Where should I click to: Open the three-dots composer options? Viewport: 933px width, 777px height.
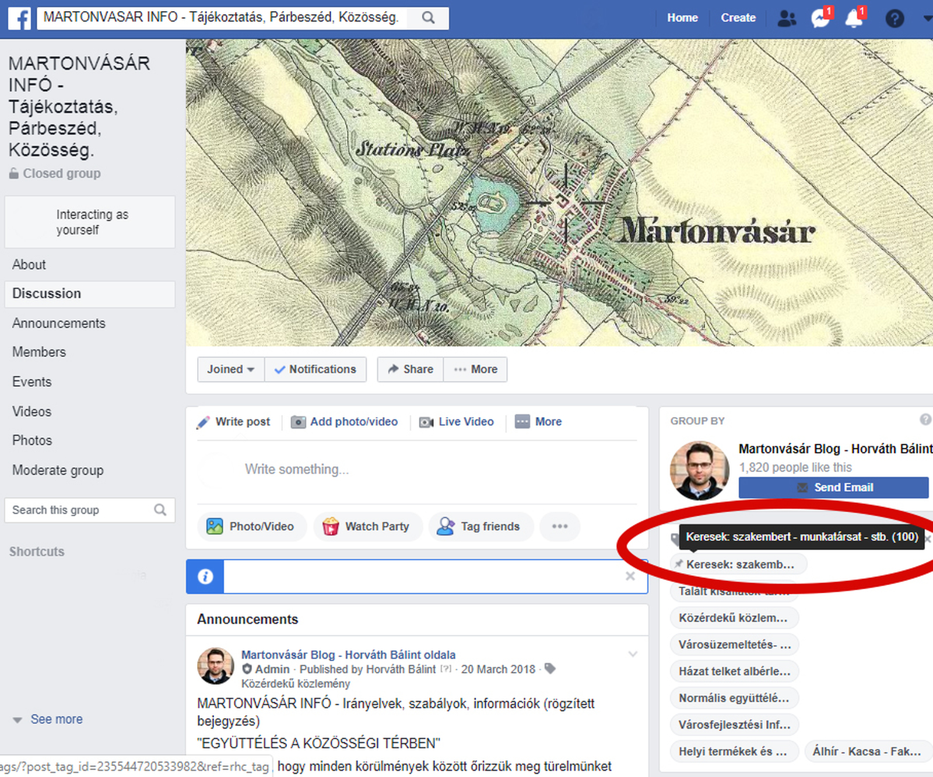(x=560, y=526)
